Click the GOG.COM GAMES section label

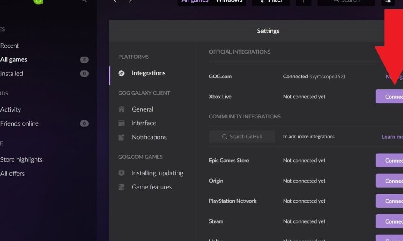coord(140,157)
